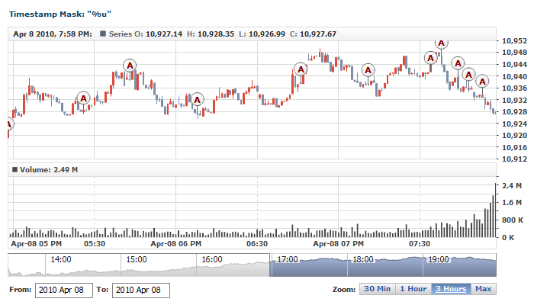Click the A marker between 05:30 and 06 PM

tap(130, 66)
